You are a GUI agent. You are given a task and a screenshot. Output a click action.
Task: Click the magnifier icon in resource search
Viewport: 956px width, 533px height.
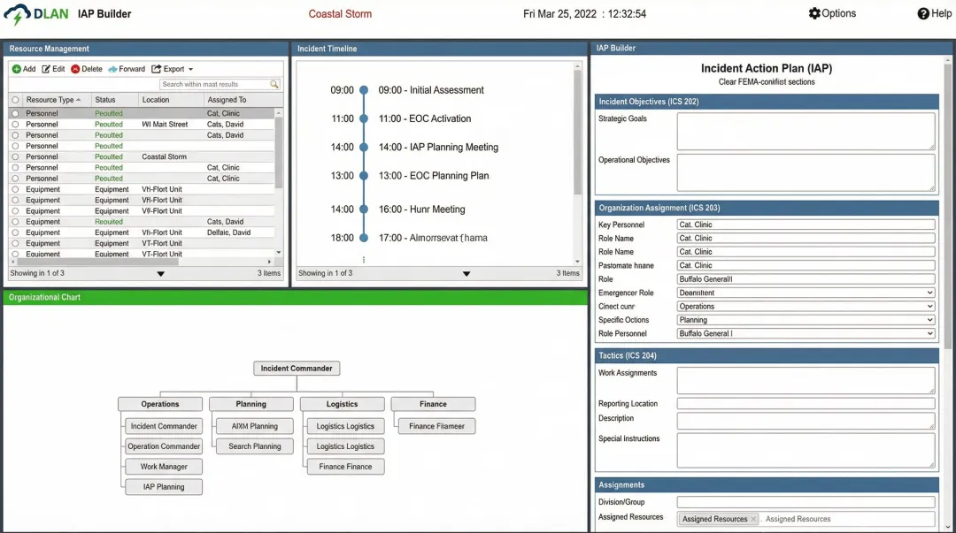[x=274, y=85]
